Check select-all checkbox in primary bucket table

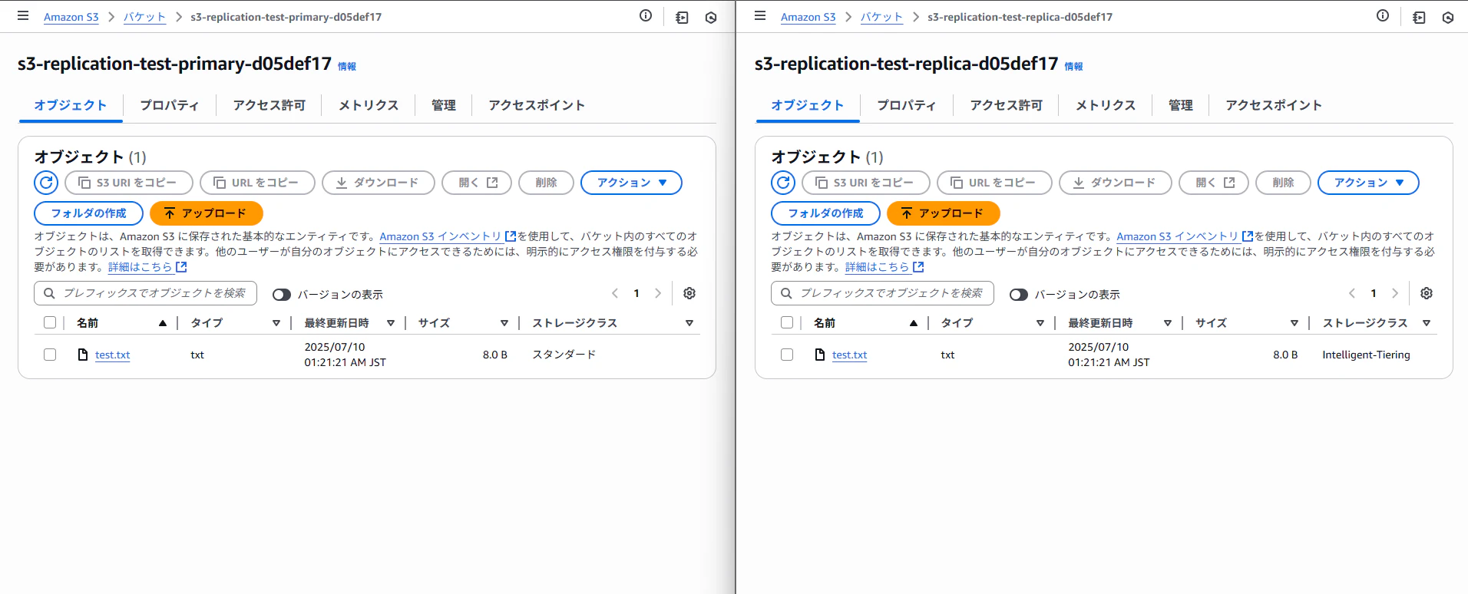(50, 322)
